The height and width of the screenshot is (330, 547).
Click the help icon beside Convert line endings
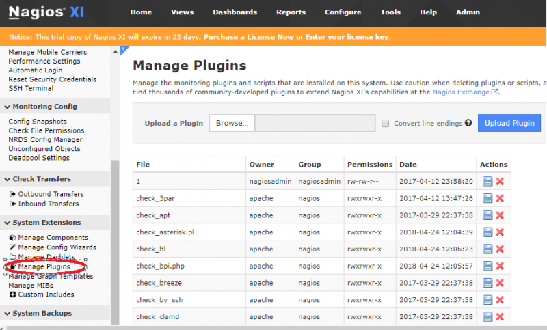tap(468, 123)
